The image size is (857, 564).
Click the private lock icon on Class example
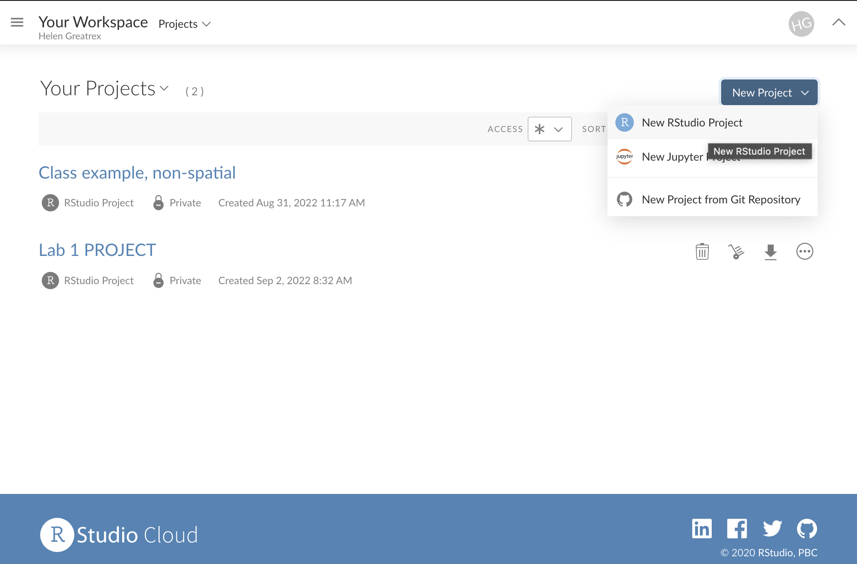point(158,203)
